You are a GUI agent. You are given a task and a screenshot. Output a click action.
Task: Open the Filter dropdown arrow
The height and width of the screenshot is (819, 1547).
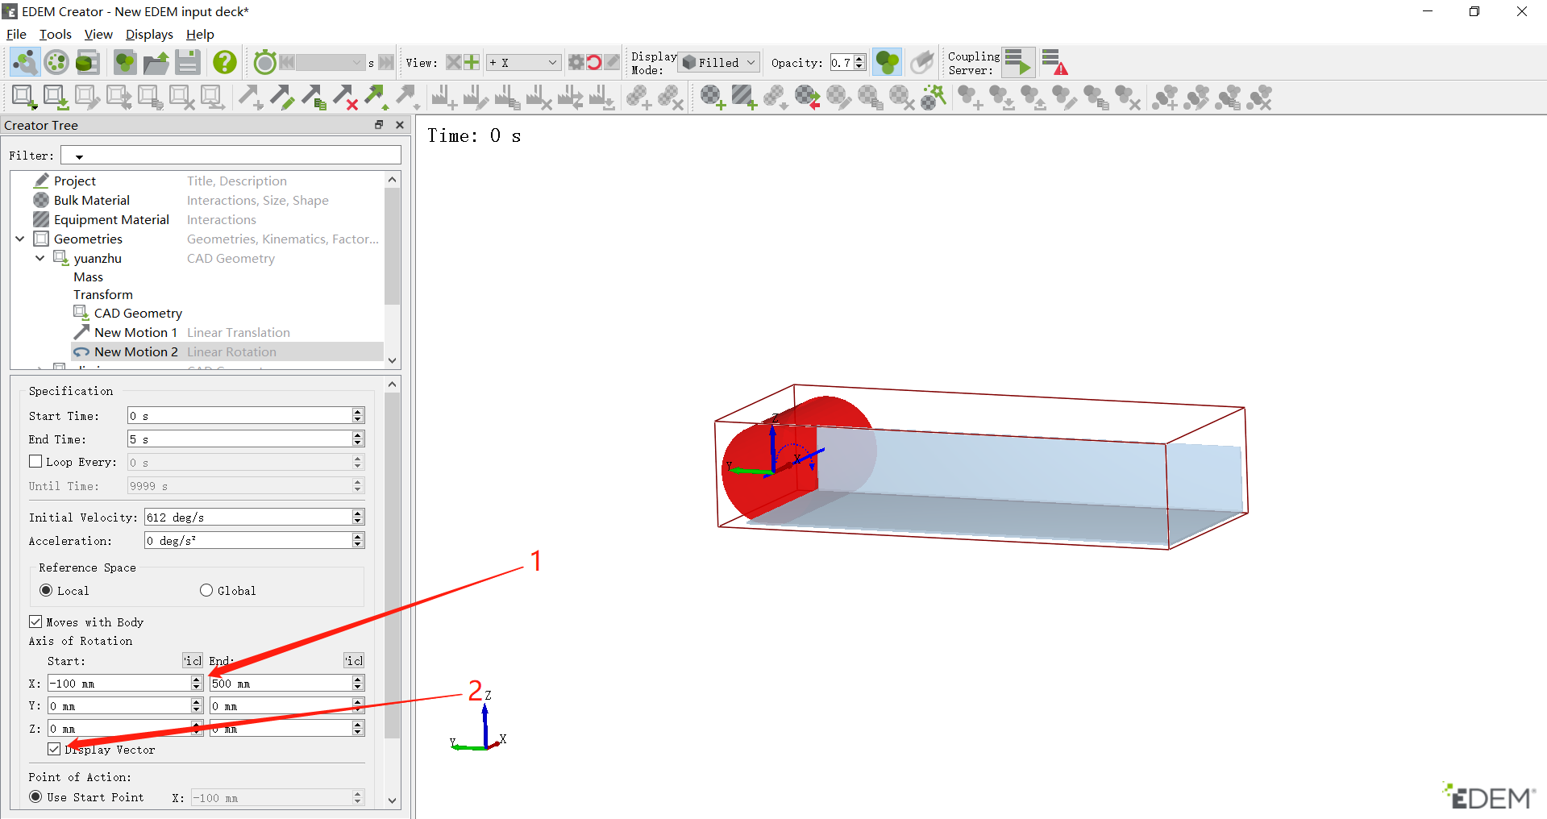pyautogui.click(x=79, y=156)
